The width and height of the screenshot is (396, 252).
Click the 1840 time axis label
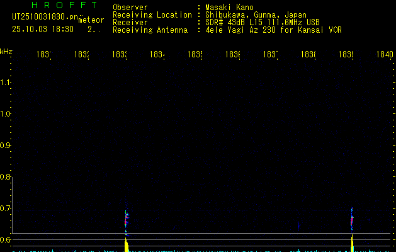pos(383,55)
